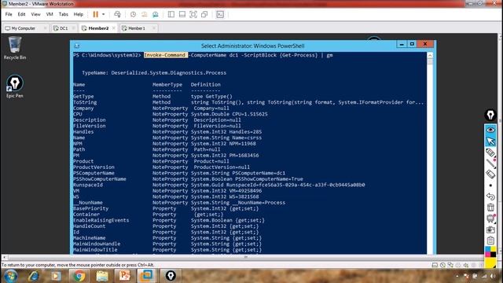Open the VM menu
The image size is (503, 283).
(50, 14)
